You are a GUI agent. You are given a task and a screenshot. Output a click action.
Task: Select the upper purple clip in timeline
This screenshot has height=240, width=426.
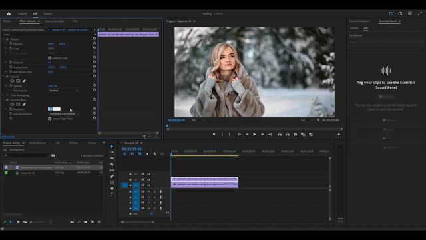coord(204,179)
